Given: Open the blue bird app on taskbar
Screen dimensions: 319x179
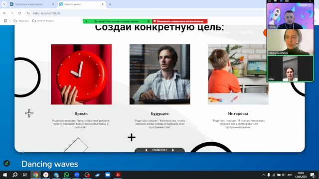Looking at the screenshot, I should point(97,175).
